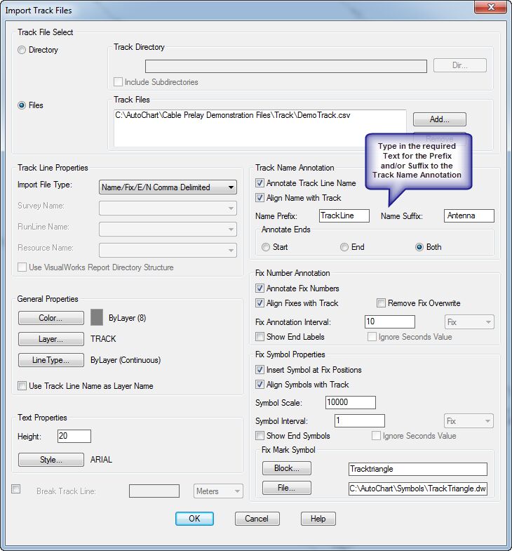Select the Start annotate ends option
Screen dimensions: 512x551
click(266, 247)
